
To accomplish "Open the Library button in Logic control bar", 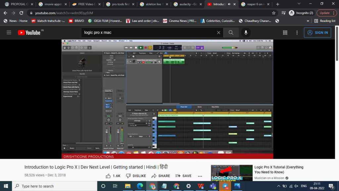I will click(65, 48).
